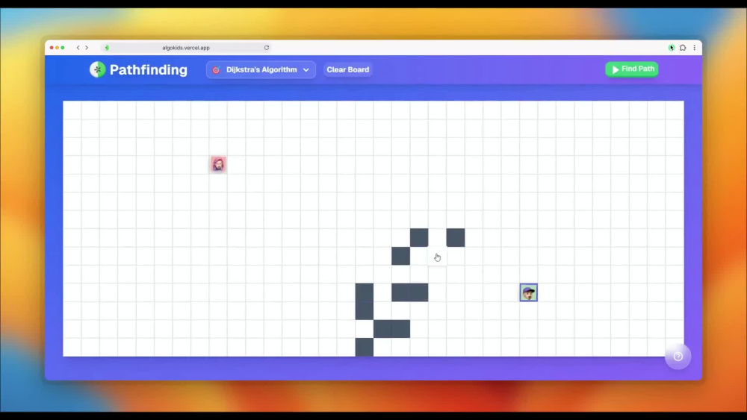Open the browser three-dot menu
The height and width of the screenshot is (420, 747).
pyautogui.click(x=694, y=48)
